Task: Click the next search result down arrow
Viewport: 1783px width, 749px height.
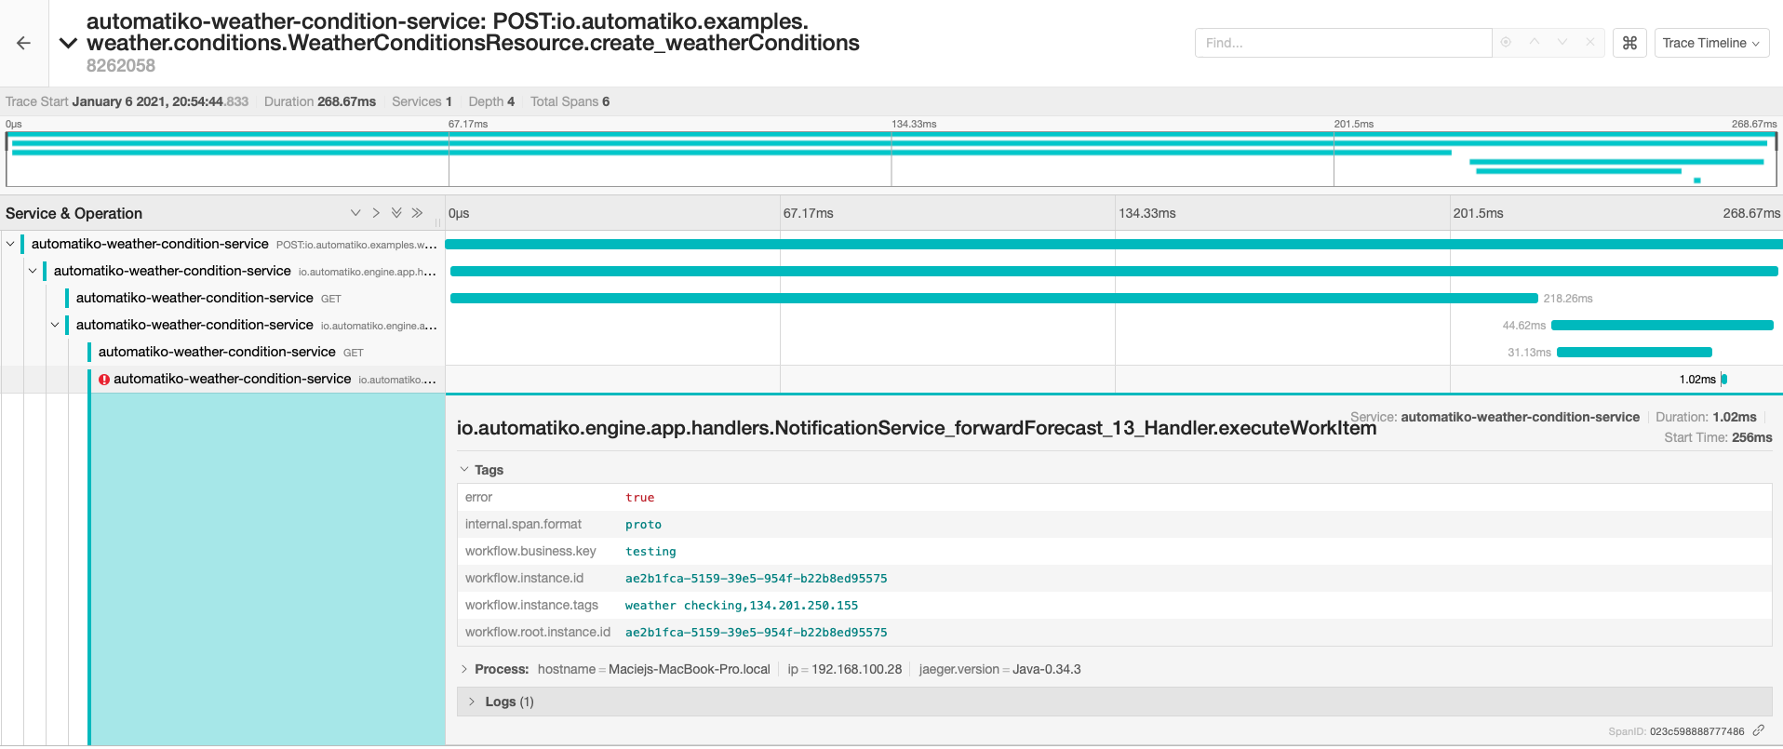Action: (x=1562, y=42)
